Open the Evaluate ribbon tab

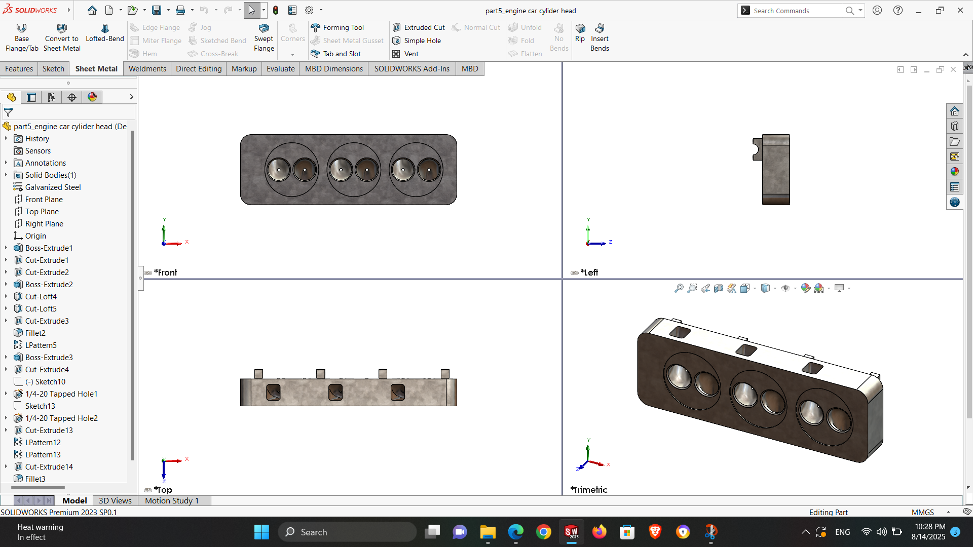point(280,69)
